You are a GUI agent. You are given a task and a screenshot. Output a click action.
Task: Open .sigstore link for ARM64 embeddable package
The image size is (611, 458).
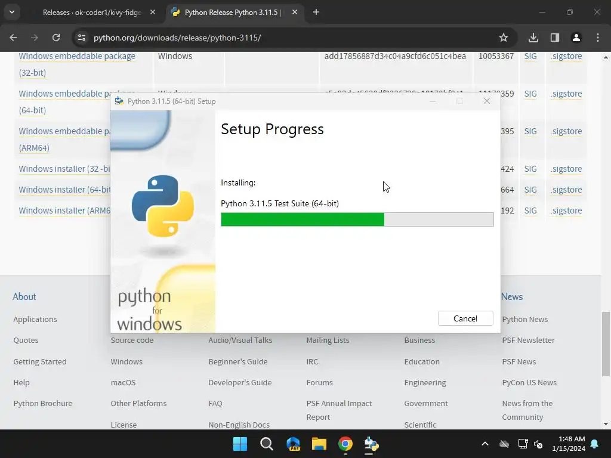pyautogui.click(x=566, y=131)
